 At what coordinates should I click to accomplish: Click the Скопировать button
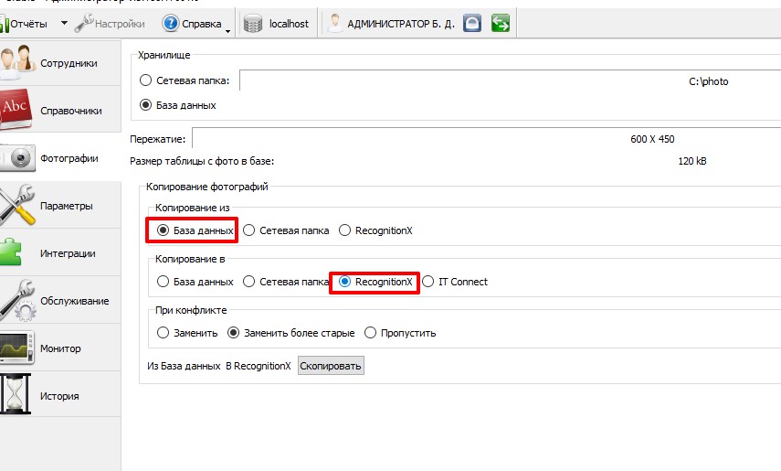[x=331, y=366]
